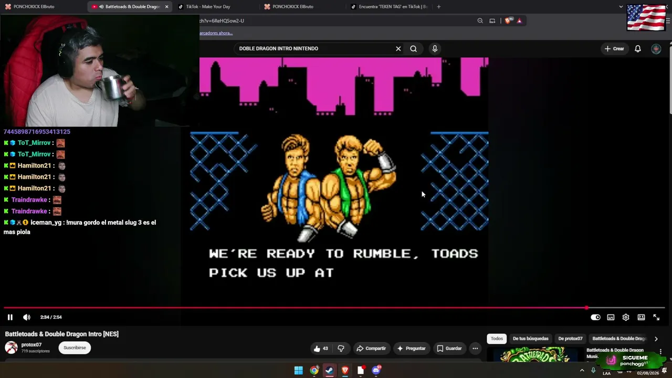Select the Battletoads & Double Dragon filter chip
Viewport: 672px width, 378px height.
pyautogui.click(x=619, y=339)
